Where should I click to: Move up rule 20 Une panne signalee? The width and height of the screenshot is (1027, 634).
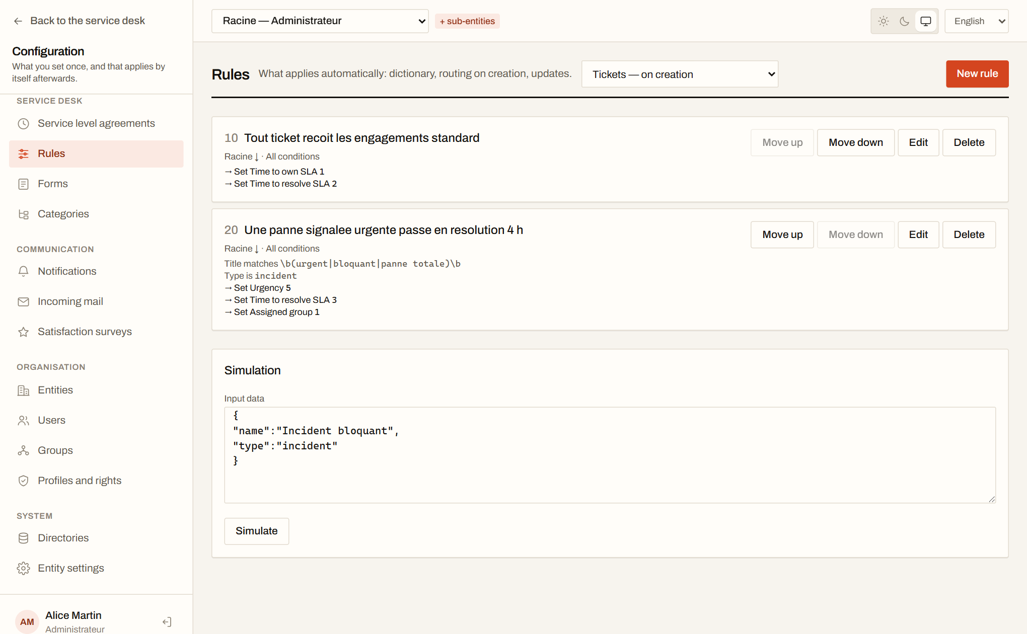782,235
